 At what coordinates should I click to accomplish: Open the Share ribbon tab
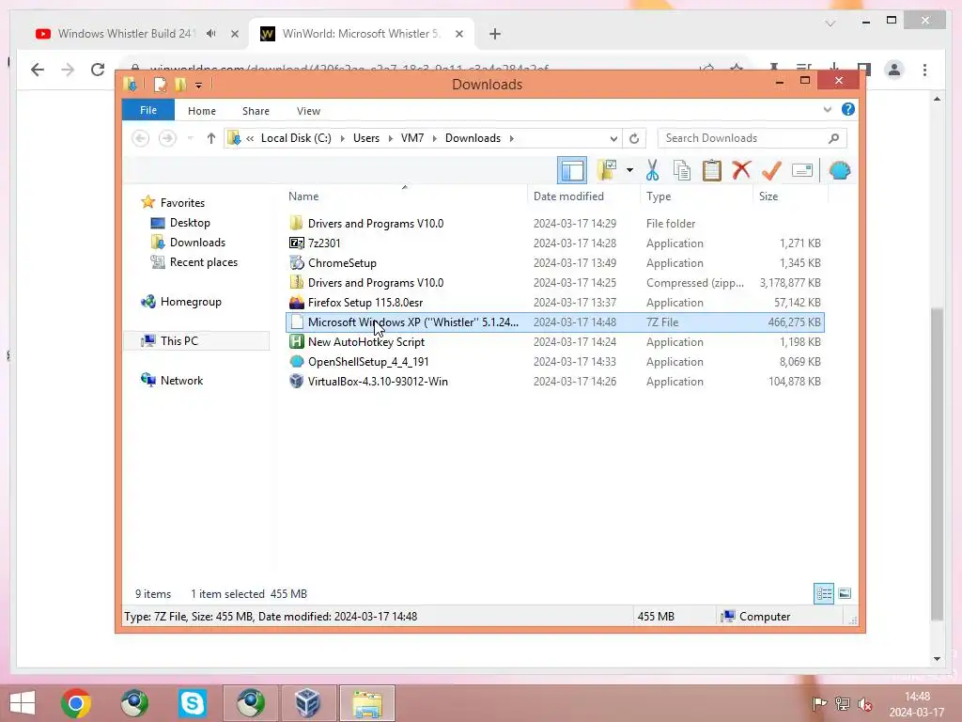tap(256, 111)
